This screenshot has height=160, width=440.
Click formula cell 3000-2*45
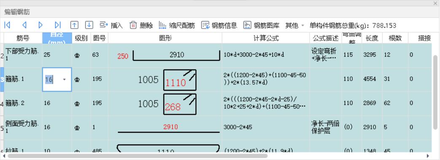pyautogui.click(x=266, y=128)
